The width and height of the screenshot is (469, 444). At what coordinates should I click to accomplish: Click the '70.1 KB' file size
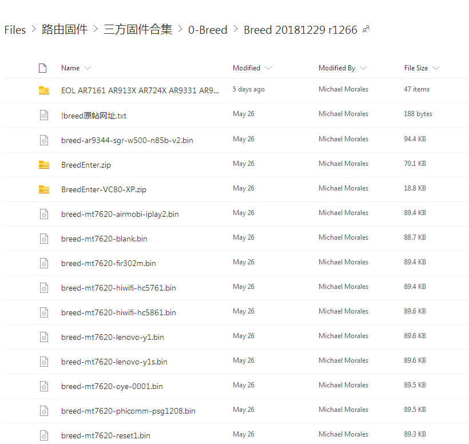(x=415, y=164)
